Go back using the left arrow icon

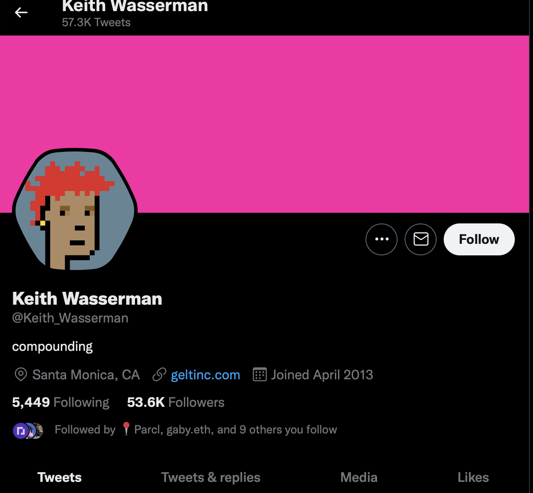click(21, 12)
